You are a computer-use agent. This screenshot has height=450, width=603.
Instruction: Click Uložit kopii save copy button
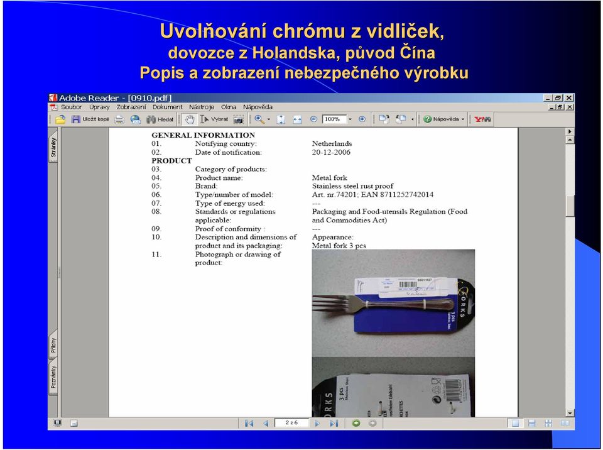pyautogui.click(x=90, y=119)
